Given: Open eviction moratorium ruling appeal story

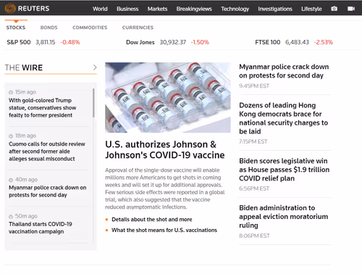Looking at the screenshot, I should coord(284,217).
